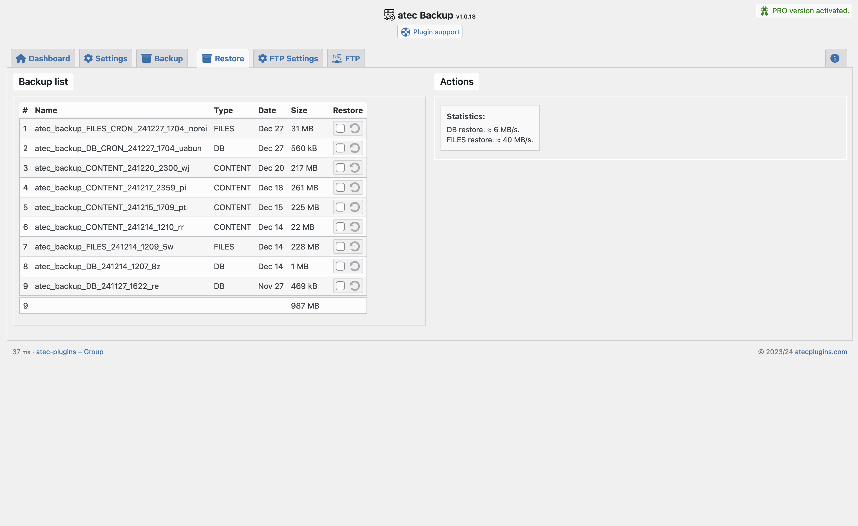Click restore icon for atec_backup_CONTENT_241215_1709_pt
The image size is (858, 526).
click(x=354, y=207)
